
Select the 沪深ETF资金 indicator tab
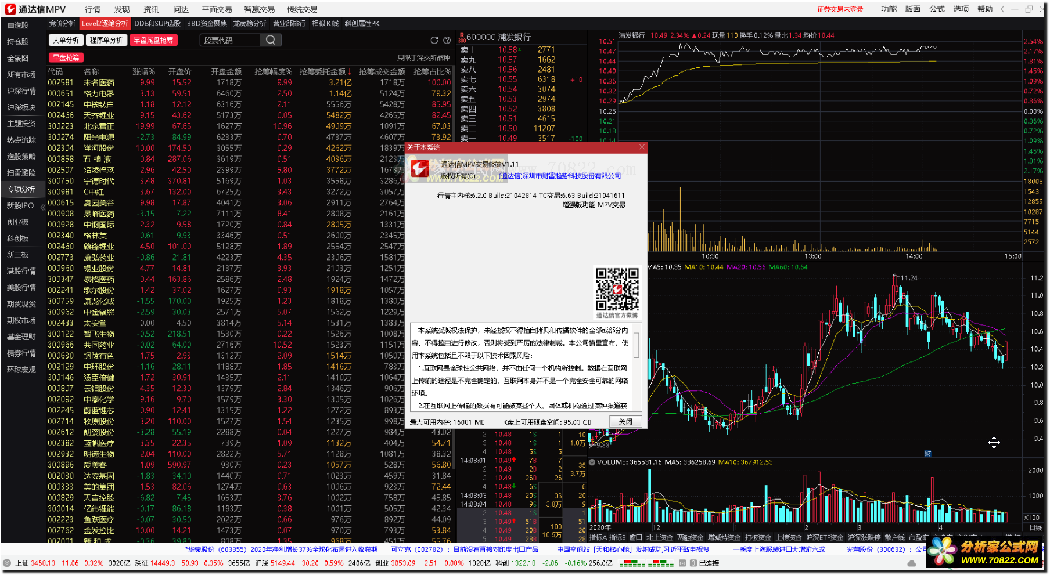pos(825,538)
